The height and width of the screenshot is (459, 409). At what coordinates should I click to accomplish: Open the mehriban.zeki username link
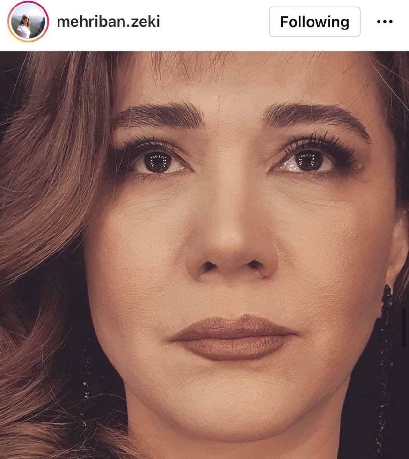pyautogui.click(x=108, y=21)
